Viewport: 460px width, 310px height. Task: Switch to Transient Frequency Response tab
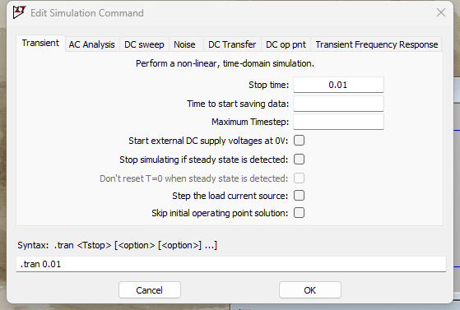(377, 44)
